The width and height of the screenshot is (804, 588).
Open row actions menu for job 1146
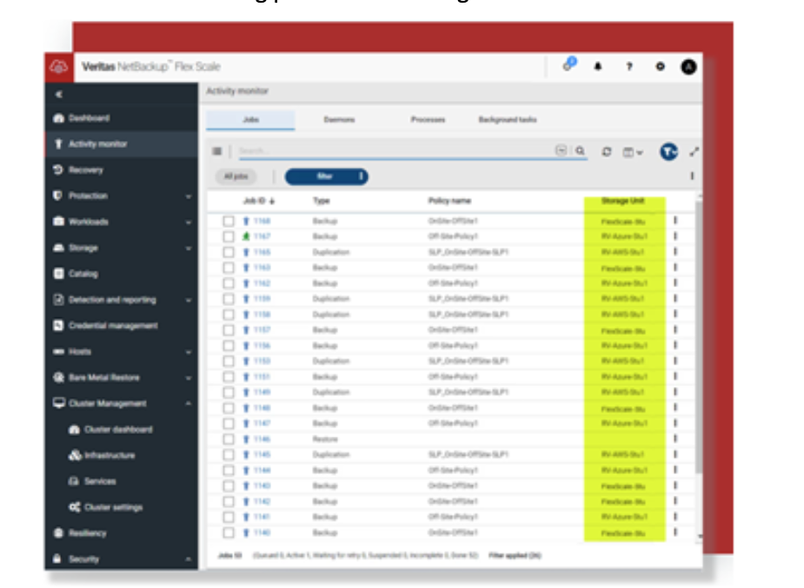click(x=675, y=438)
